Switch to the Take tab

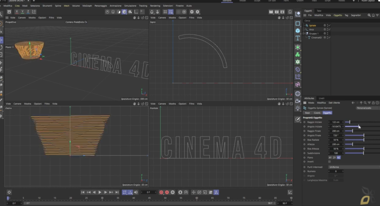[x=319, y=11]
